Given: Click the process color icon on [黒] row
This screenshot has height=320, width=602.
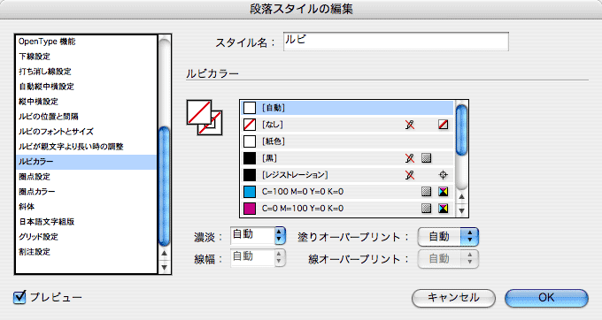Looking at the screenshot, I should [x=426, y=158].
